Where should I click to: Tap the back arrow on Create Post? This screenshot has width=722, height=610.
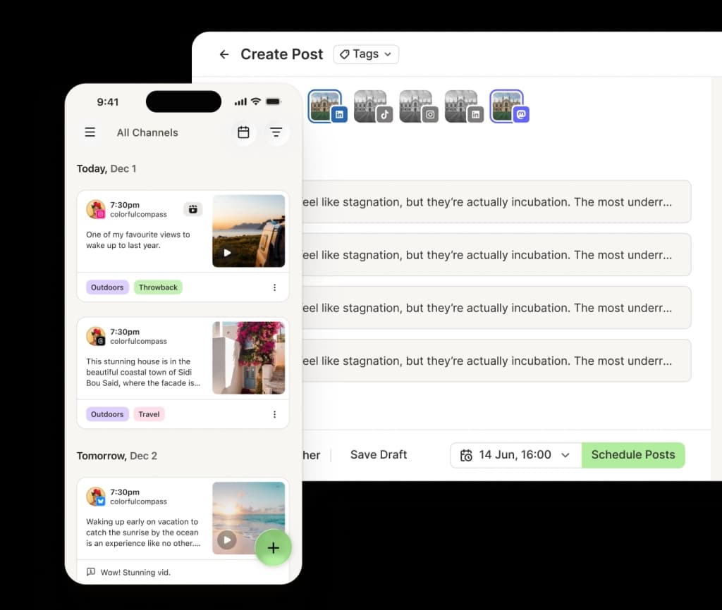click(x=224, y=54)
